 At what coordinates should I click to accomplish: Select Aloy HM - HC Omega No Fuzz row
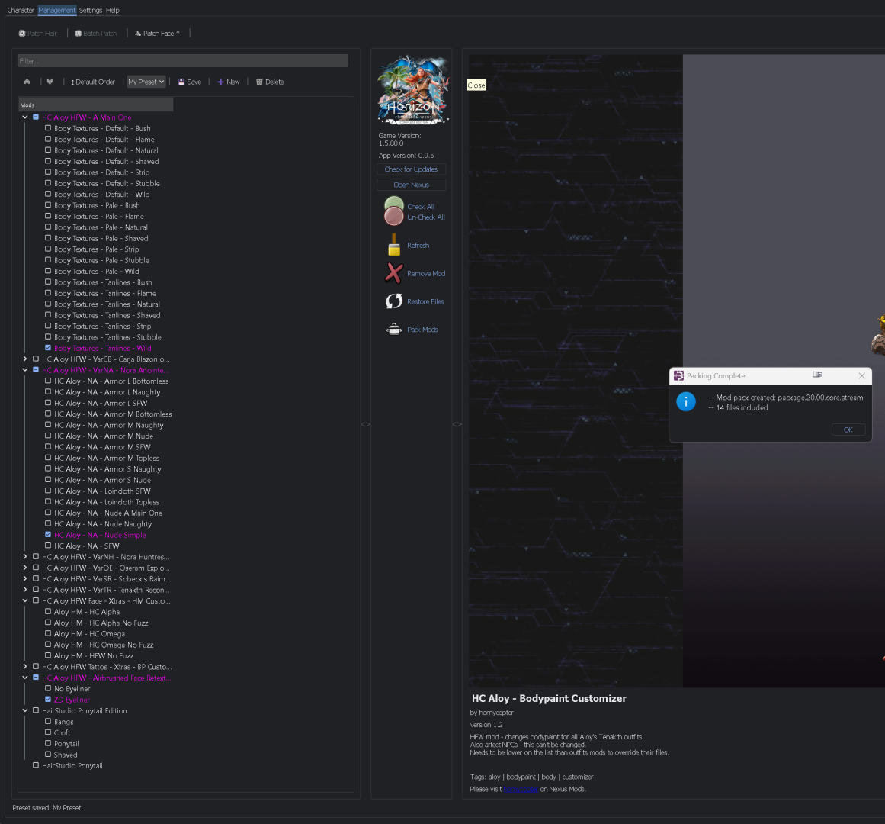tap(104, 645)
